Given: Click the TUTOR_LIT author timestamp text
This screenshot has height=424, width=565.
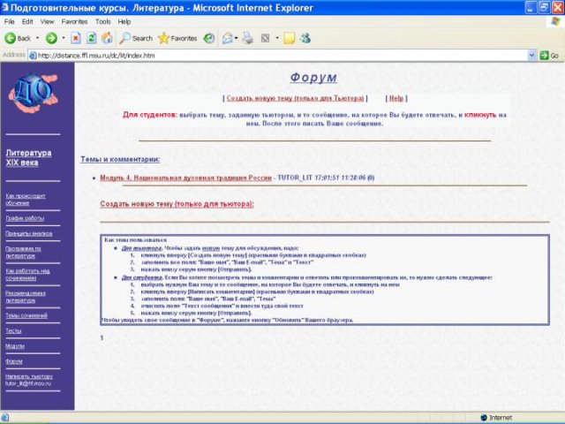Looking at the screenshot, I should (x=326, y=178).
